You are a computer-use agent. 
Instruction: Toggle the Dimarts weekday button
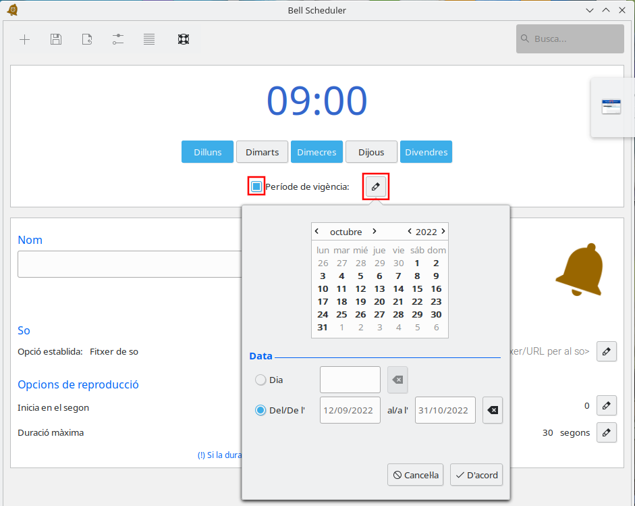pos(262,152)
